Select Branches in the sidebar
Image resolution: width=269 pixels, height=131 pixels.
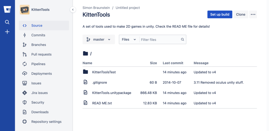[44, 45]
